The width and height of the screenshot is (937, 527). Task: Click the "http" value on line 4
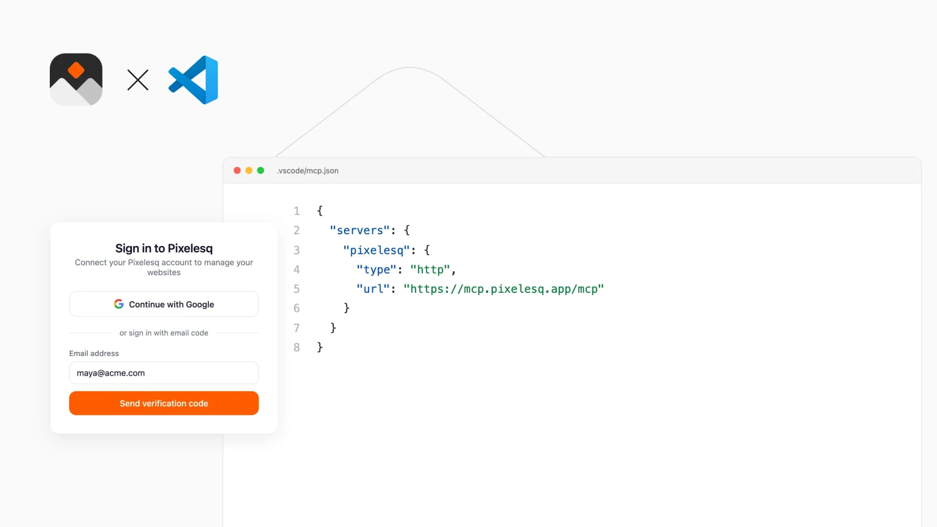pos(430,269)
